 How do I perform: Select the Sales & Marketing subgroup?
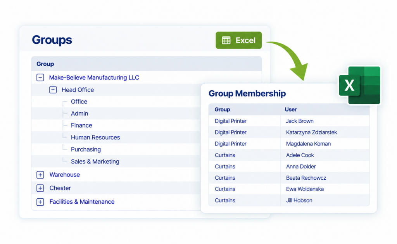point(95,162)
